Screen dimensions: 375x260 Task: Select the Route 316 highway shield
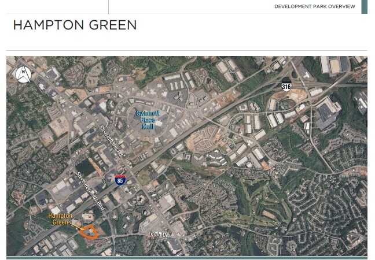click(x=286, y=86)
